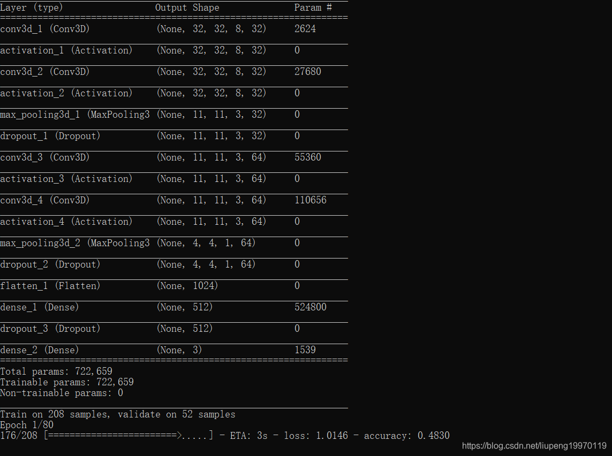Click output shape '(None, 3)'
Screen dimensions: 612x456
point(179,351)
